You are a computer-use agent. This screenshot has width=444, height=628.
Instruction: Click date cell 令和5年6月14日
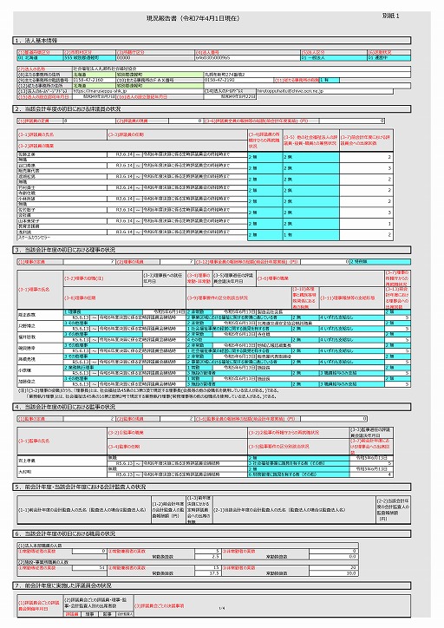coord(165,311)
